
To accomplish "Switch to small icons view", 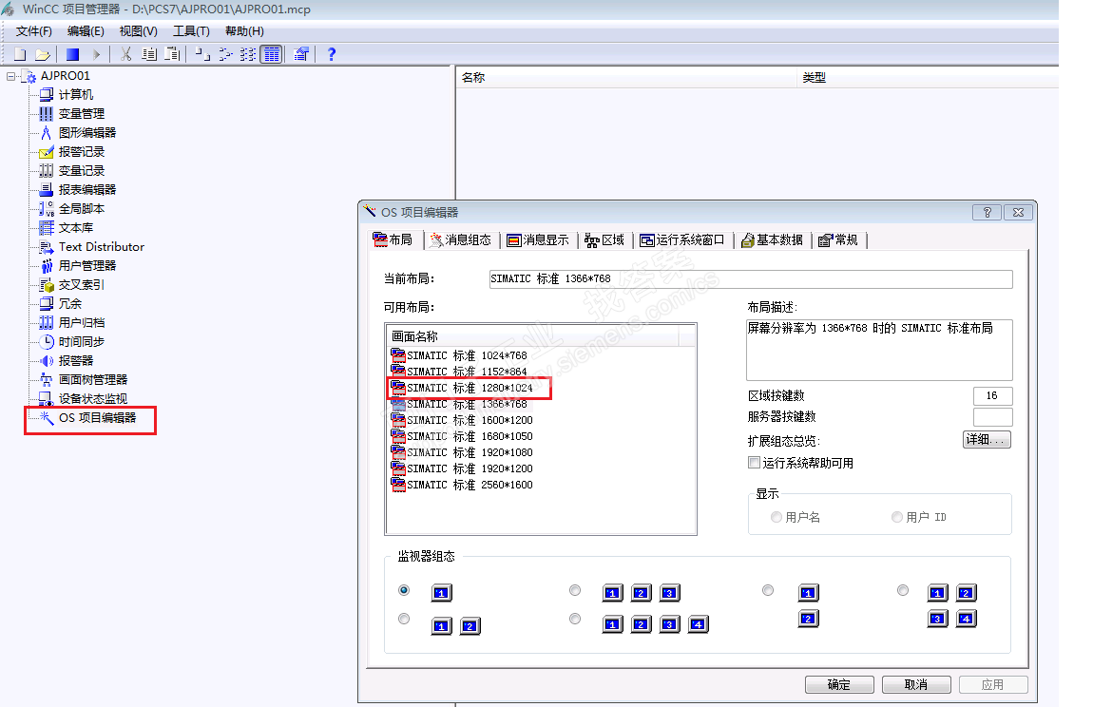I will (225, 54).
